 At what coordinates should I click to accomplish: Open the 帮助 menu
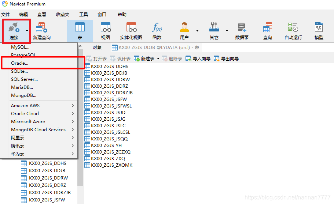click(x=122, y=15)
